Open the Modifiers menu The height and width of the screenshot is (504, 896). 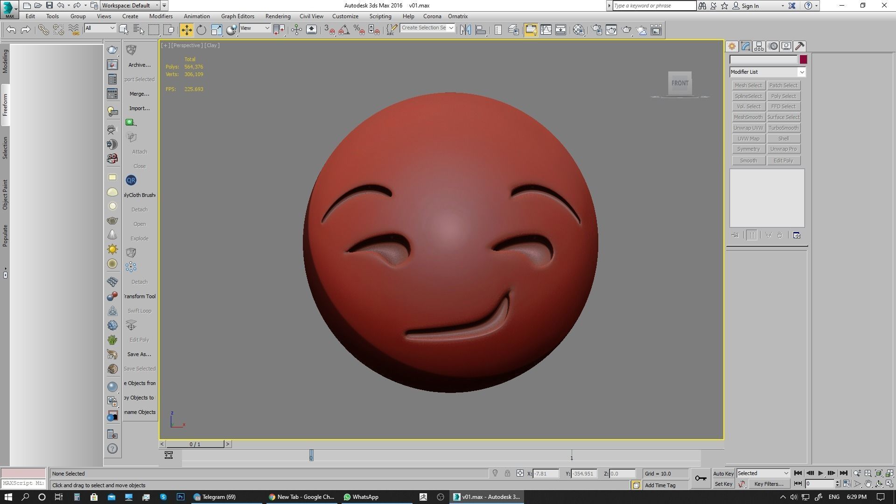point(161,16)
